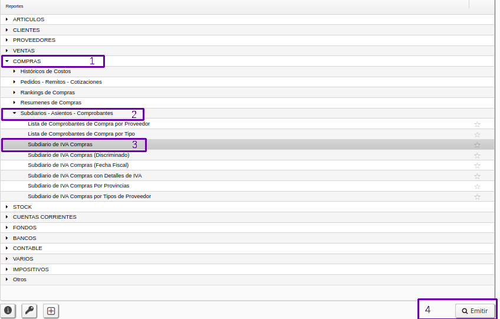Click the PROVEEDORES label
Screen dimensions: 500x319
pyautogui.click(x=34, y=40)
